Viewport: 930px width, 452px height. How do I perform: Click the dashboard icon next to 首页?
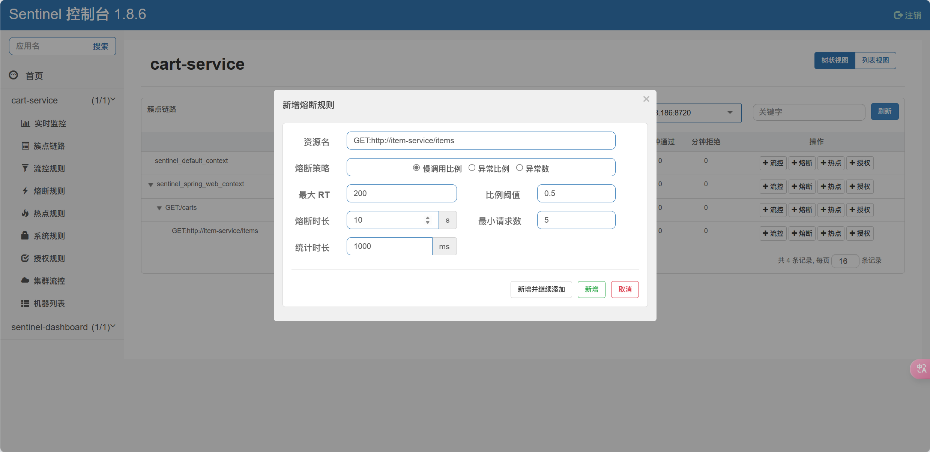[14, 75]
